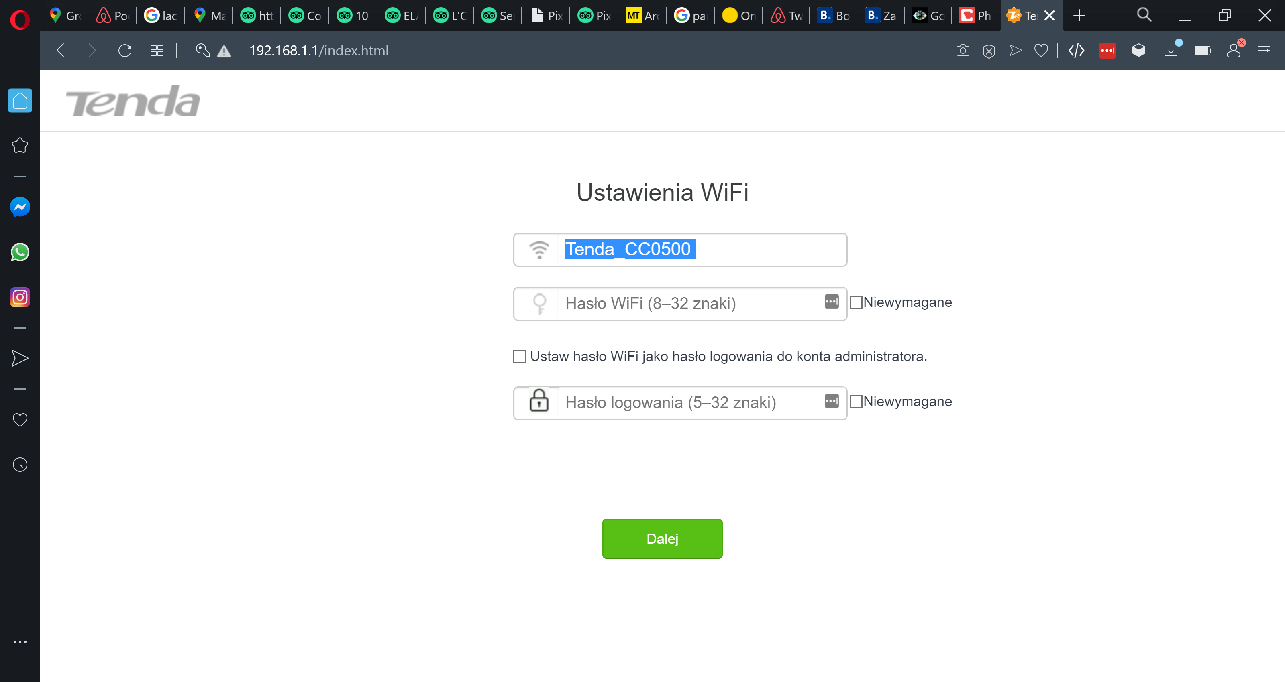
Task: Switch to the 'MT Arc' tab
Action: [x=642, y=16]
